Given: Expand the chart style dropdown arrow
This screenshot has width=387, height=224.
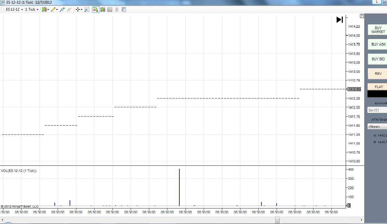Looking at the screenshot, I should point(48,10).
